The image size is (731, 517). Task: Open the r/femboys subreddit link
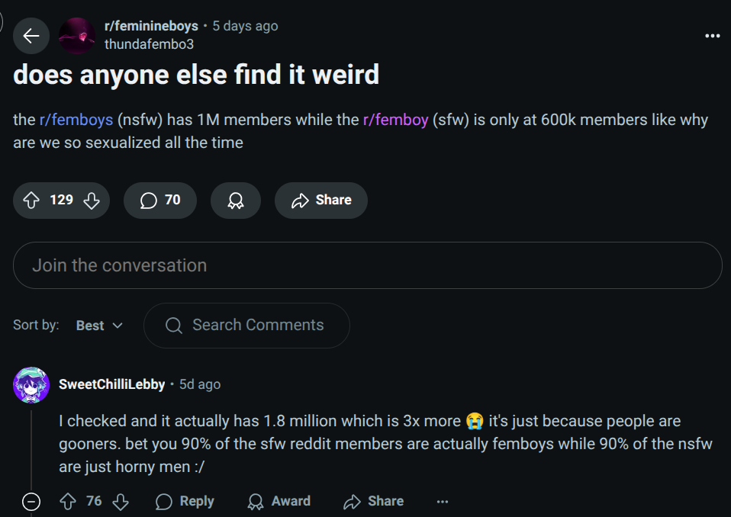pyautogui.click(x=76, y=120)
